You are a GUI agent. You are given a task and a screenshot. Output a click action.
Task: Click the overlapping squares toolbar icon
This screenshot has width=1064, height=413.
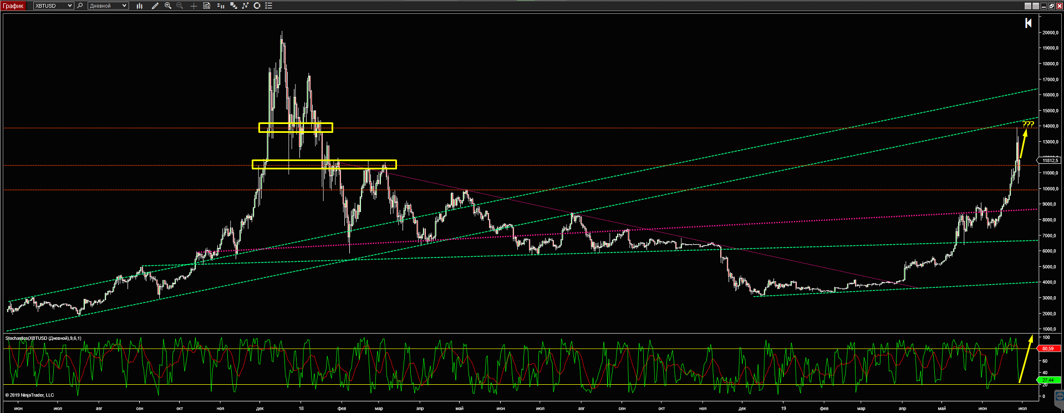233,6
